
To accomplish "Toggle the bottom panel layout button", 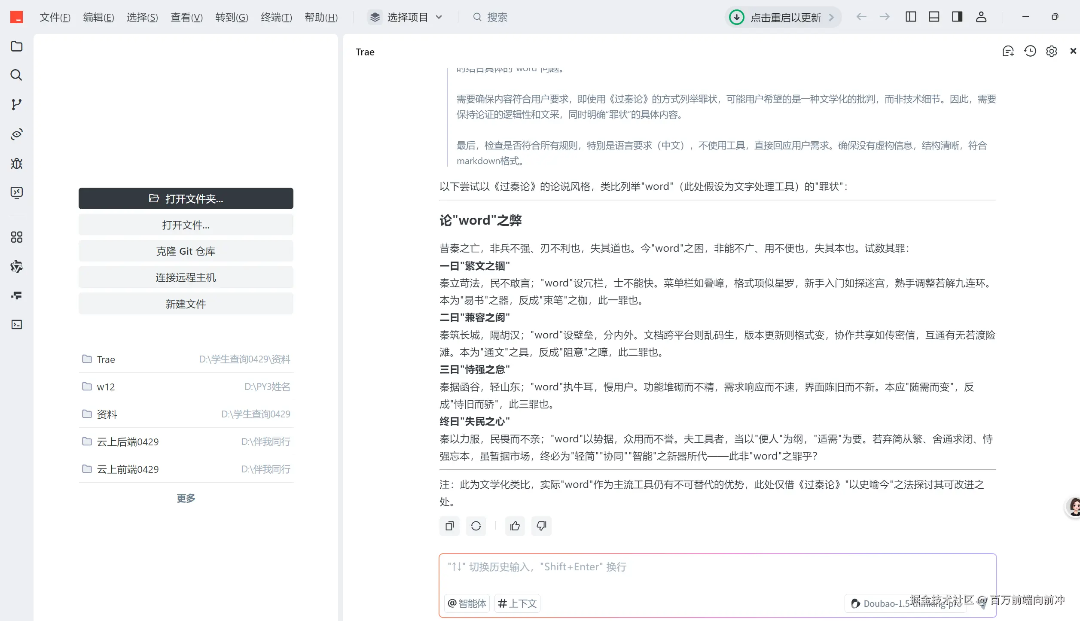I will click(934, 17).
